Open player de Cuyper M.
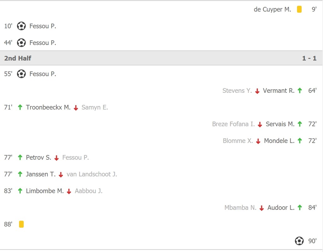 (272, 9)
